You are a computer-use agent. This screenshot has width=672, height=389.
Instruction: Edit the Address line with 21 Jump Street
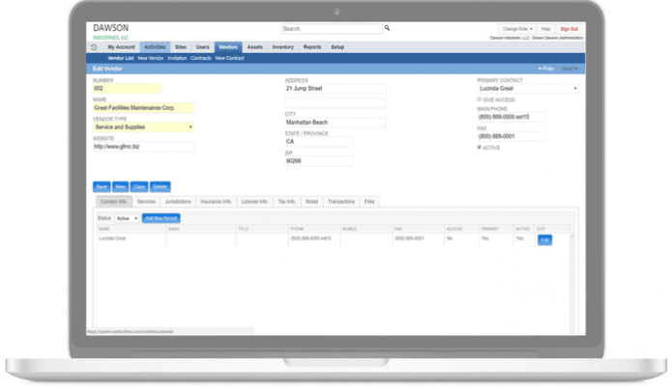point(336,89)
